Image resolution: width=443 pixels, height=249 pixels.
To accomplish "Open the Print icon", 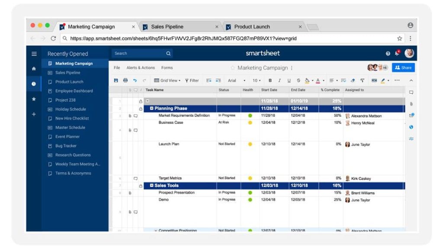I will point(125,80).
